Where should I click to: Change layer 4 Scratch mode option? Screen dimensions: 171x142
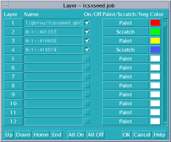[126, 49]
